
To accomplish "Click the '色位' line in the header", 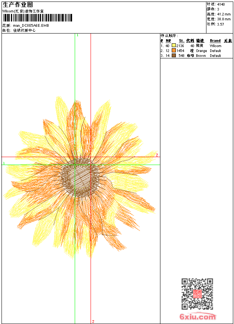I will [19, 31].
